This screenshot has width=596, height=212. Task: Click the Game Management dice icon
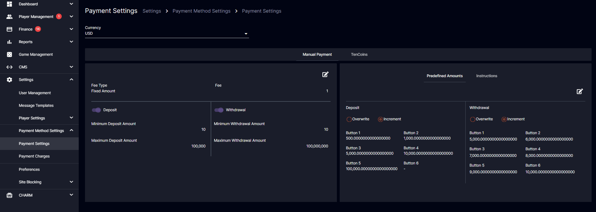pyautogui.click(x=9, y=54)
